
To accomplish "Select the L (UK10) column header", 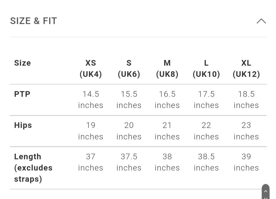I will tap(206, 68).
